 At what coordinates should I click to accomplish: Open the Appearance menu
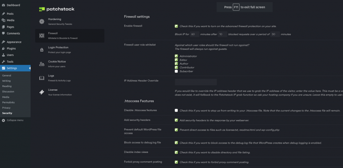coord(14,42)
